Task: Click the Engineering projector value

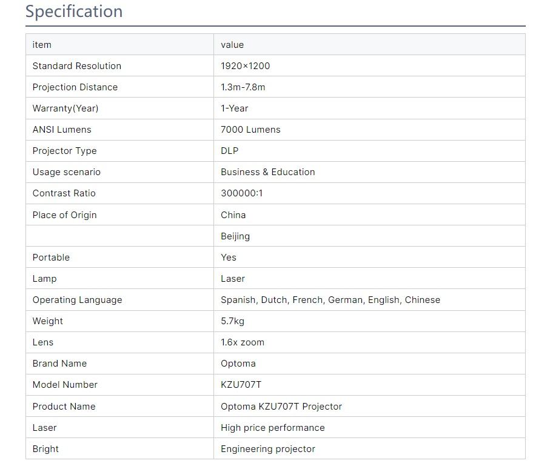Action: [267, 449]
